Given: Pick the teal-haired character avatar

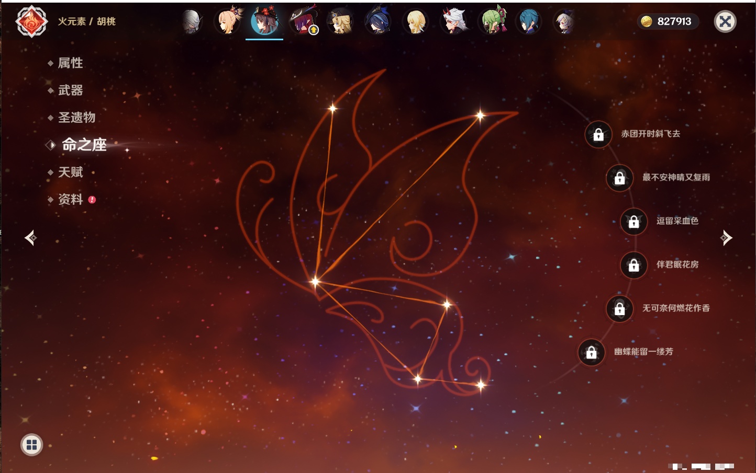Looking at the screenshot, I should [529, 21].
